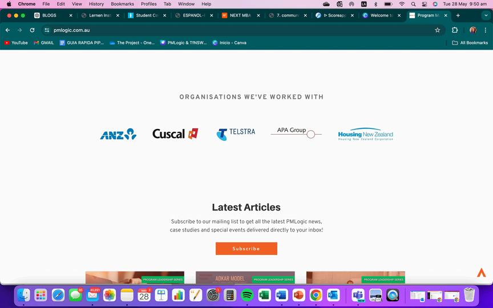Close the BLOGS tab
493x308 pixels.
pyautogui.click(x=71, y=15)
